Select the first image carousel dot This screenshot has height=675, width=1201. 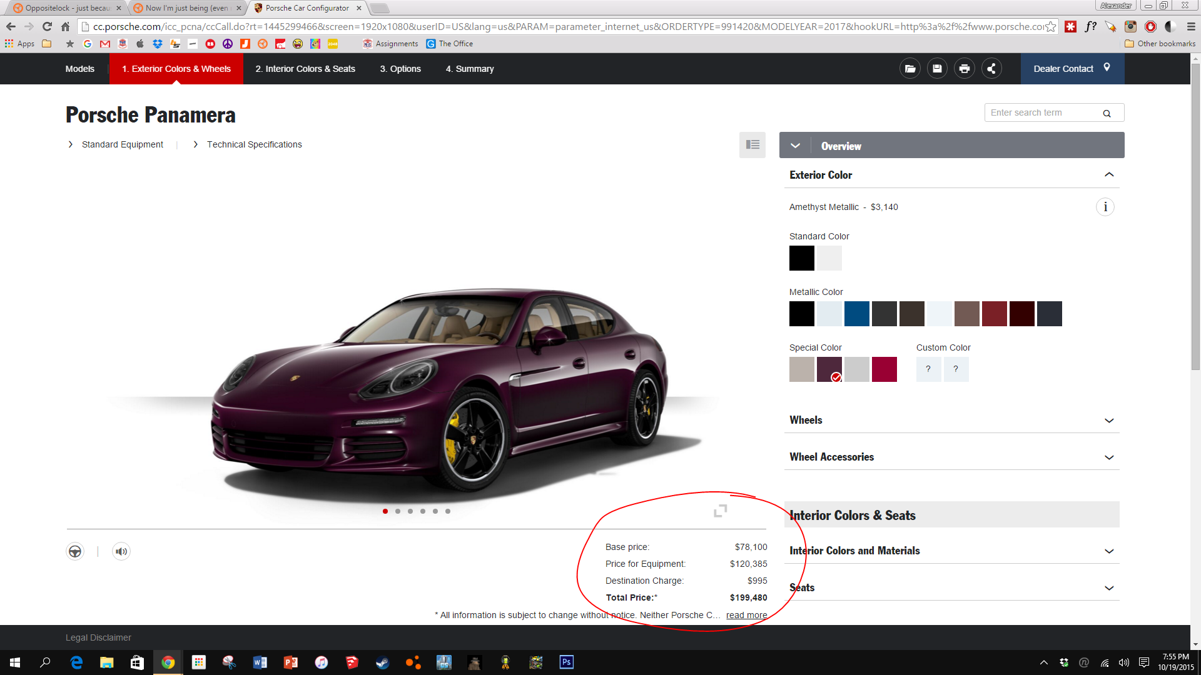385,511
